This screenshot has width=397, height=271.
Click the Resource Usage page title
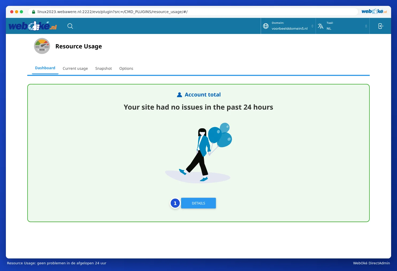click(79, 46)
